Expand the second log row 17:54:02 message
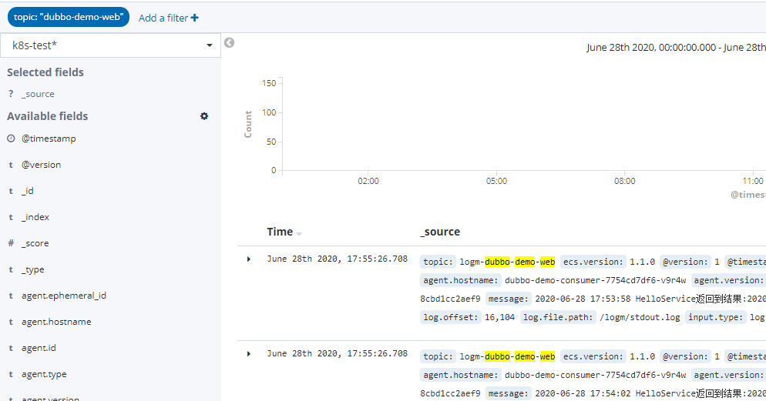The height and width of the screenshot is (401, 766). [249, 354]
